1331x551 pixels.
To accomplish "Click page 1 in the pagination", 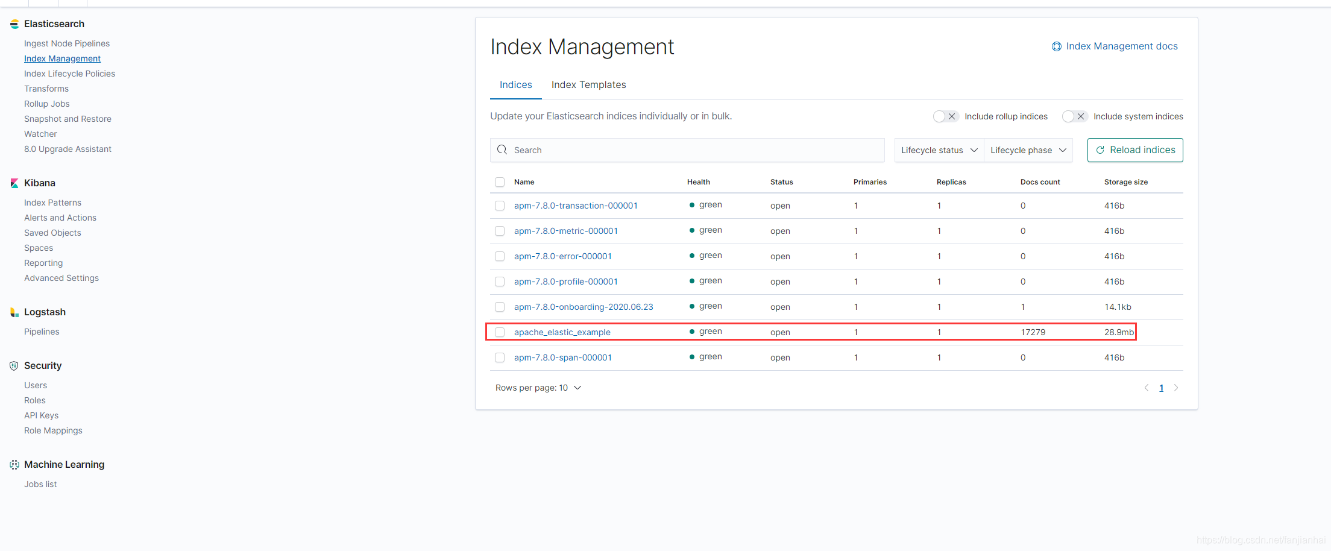I will [x=1161, y=388].
